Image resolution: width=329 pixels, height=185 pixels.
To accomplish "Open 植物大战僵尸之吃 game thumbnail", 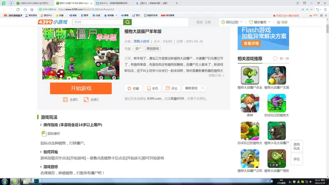I will [x=250, y=158].
